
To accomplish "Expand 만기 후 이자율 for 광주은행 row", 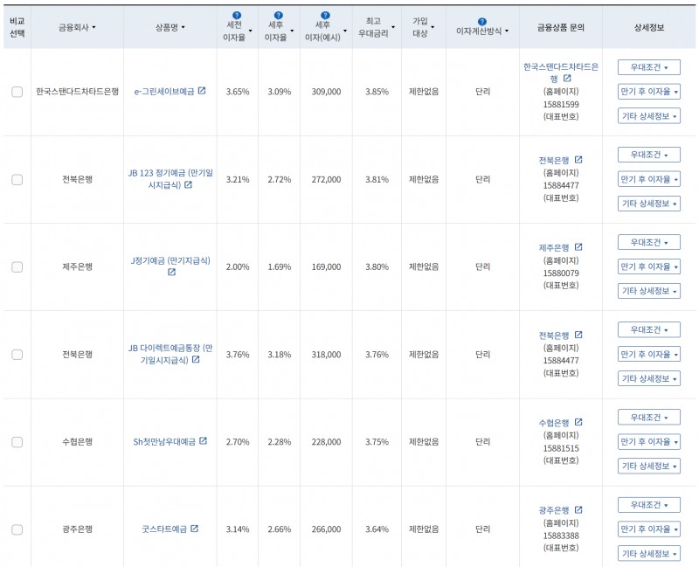I will (x=648, y=529).
